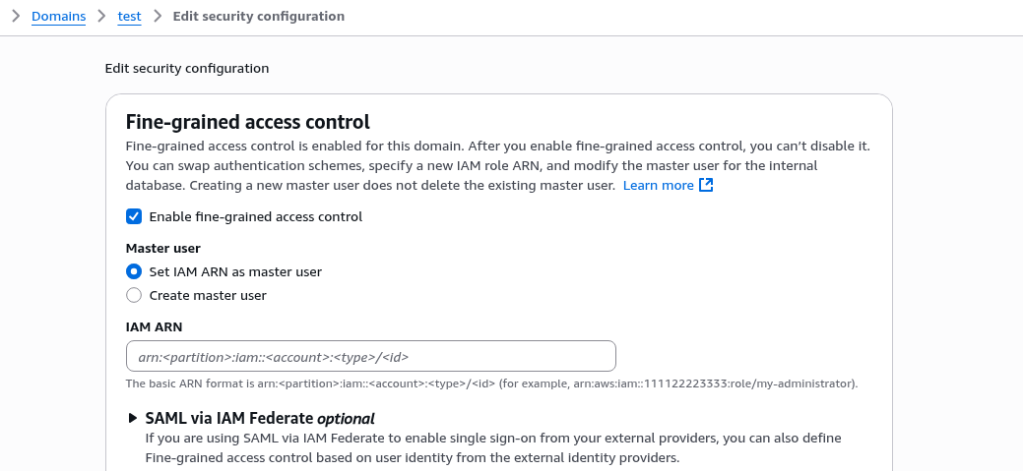
Task: Go to the test domain breadcrumb link
Action: coord(129,17)
